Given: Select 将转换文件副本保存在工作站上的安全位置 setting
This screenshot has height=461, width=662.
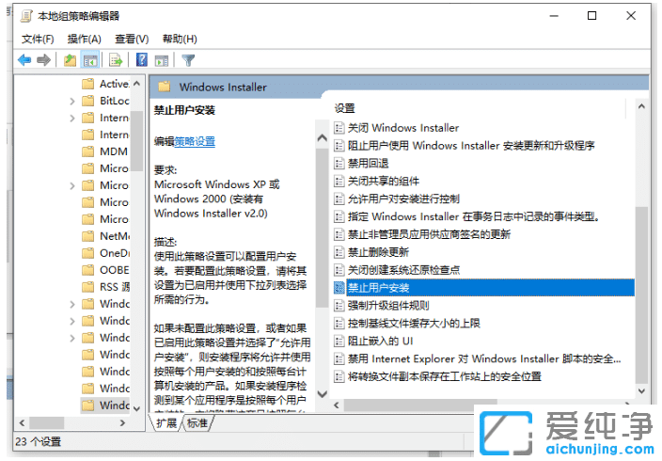Looking at the screenshot, I should [x=444, y=376].
